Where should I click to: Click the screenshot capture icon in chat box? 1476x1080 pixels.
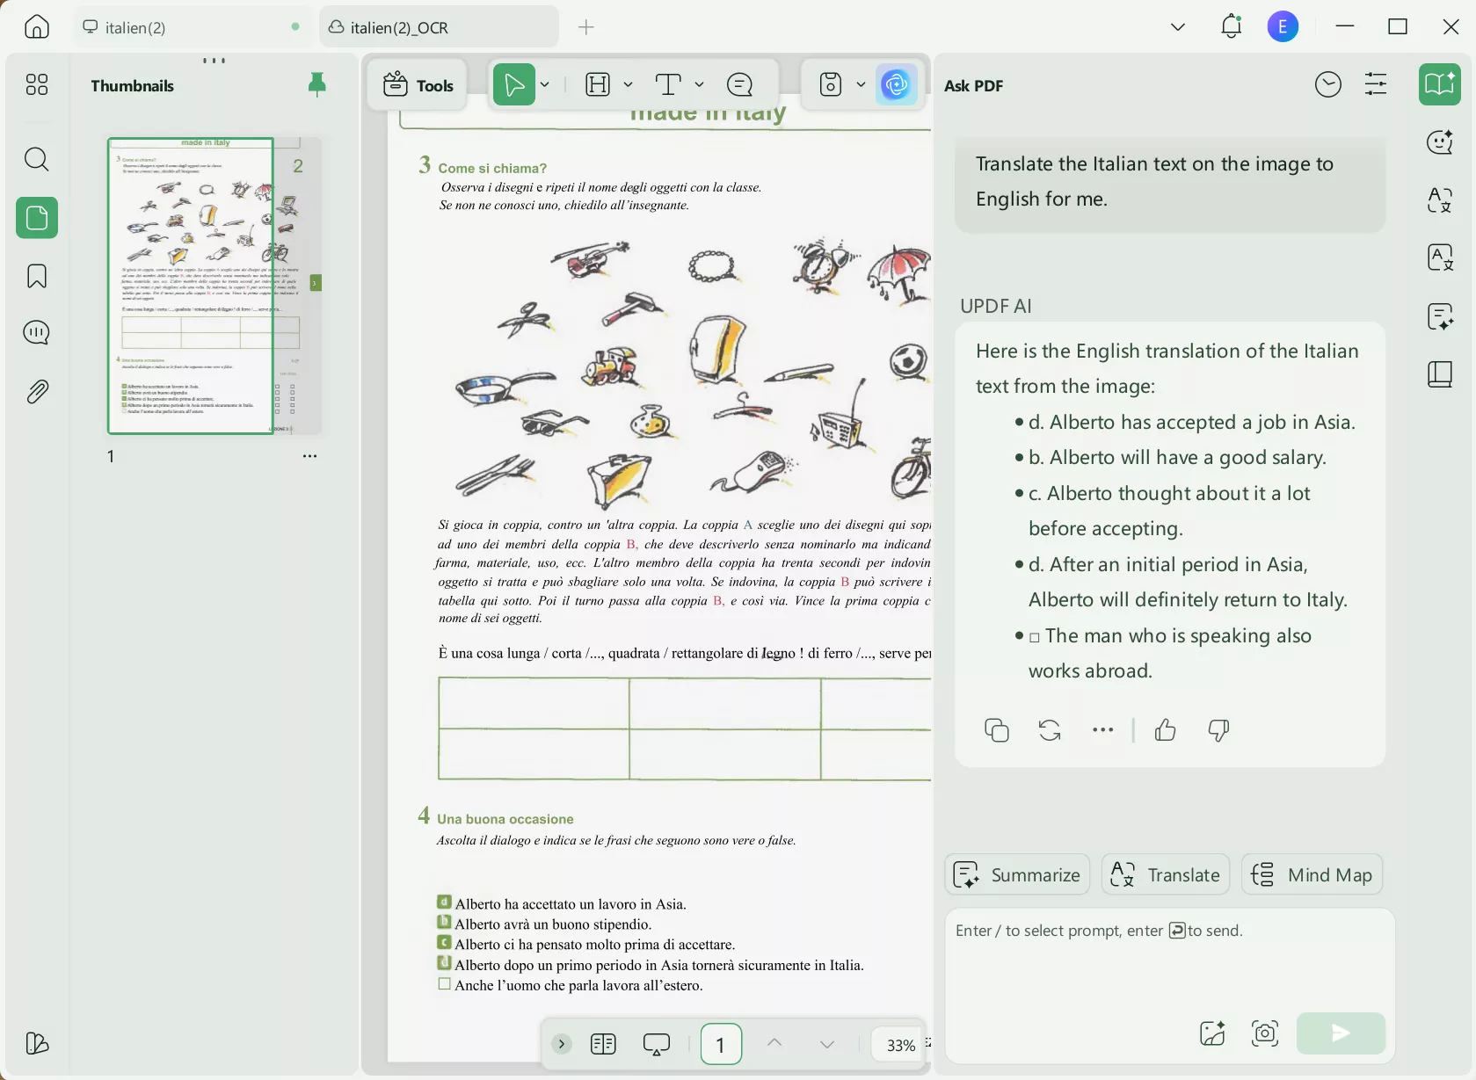(1264, 1033)
